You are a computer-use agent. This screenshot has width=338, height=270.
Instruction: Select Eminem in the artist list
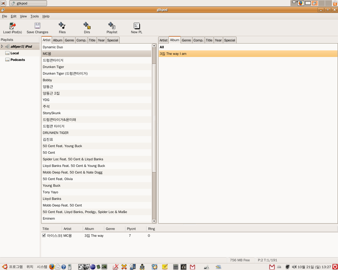(96, 218)
